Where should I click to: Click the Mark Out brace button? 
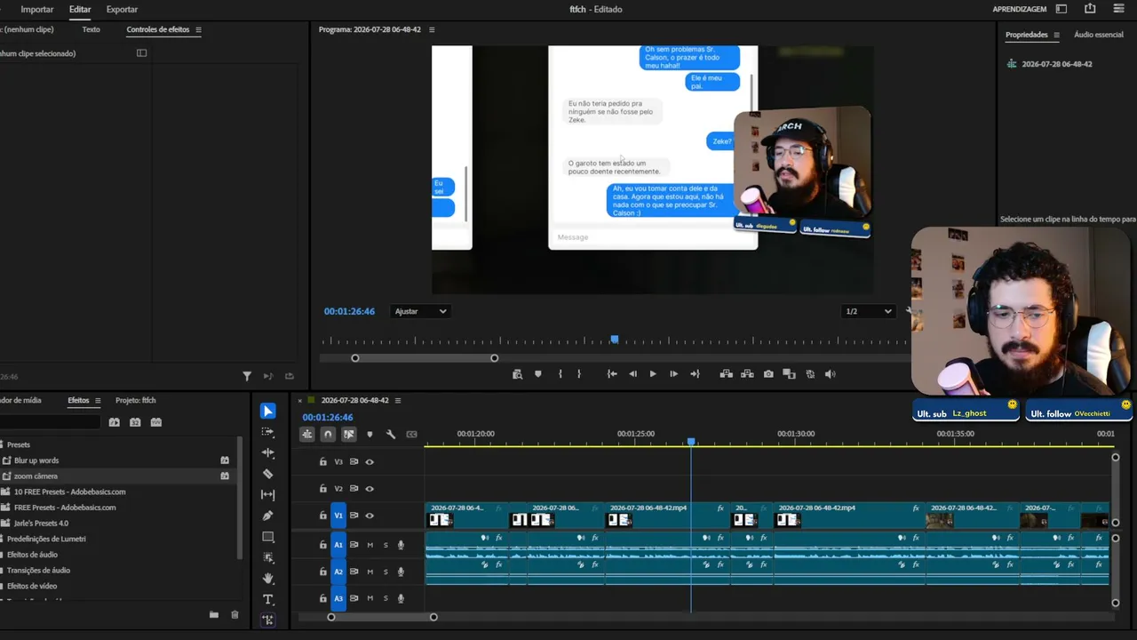[x=579, y=374]
